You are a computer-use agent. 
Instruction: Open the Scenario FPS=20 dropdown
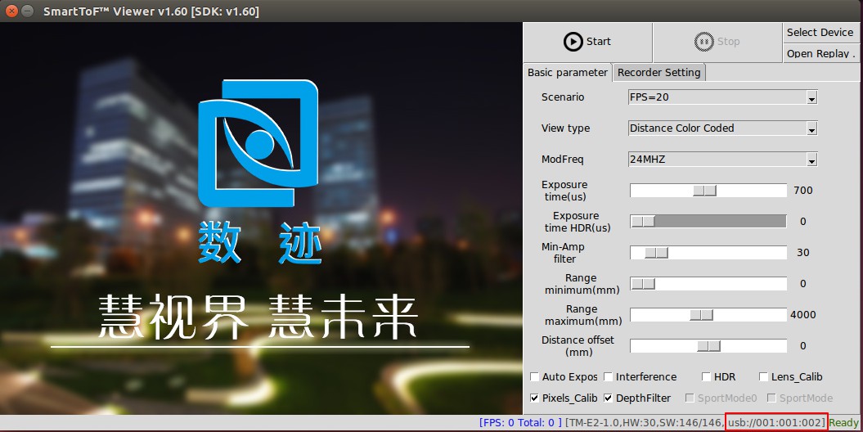722,97
